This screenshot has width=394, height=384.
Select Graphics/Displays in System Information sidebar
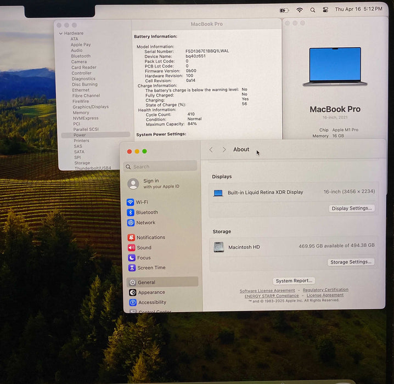click(91, 107)
